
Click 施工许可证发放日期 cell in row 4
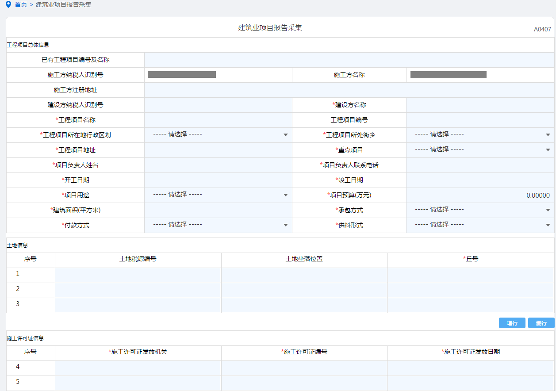click(x=471, y=368)
